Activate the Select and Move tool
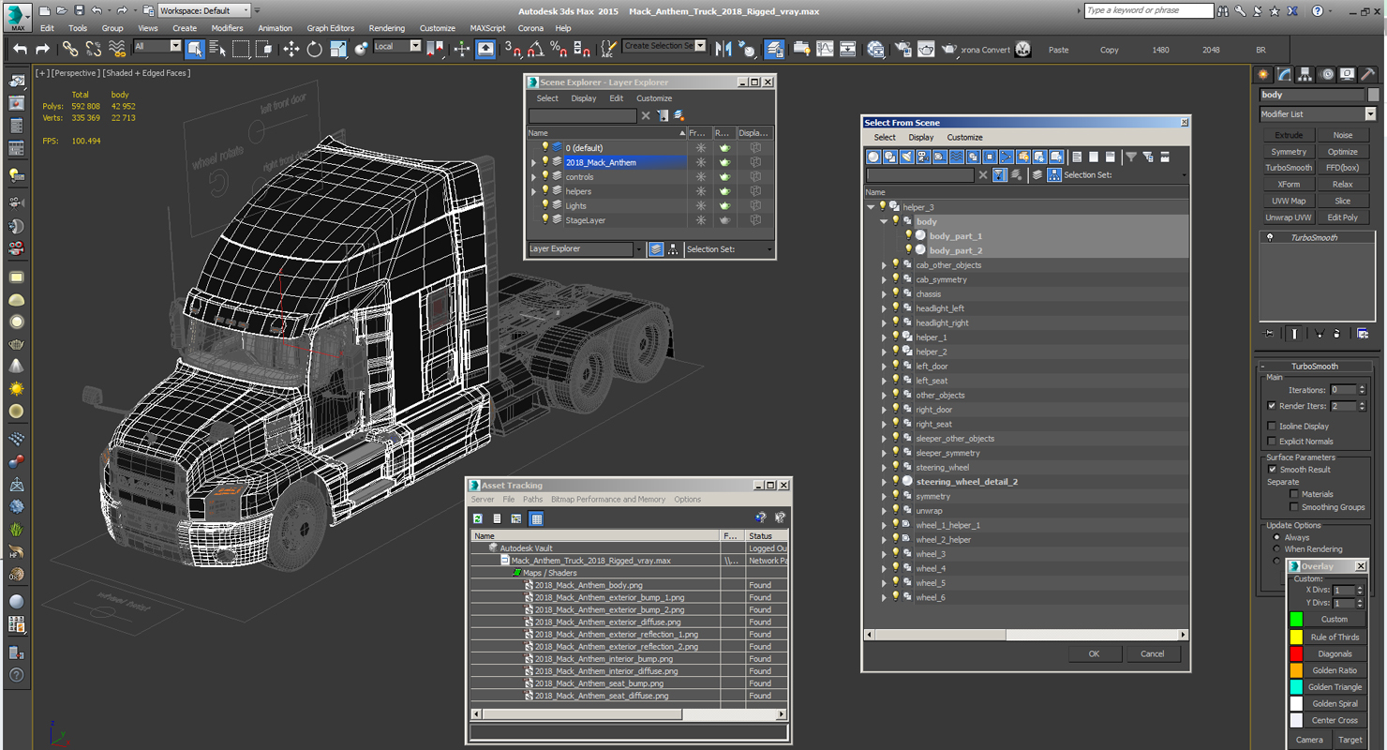This screenshot has width=1387, height=750. coord(291,49)
